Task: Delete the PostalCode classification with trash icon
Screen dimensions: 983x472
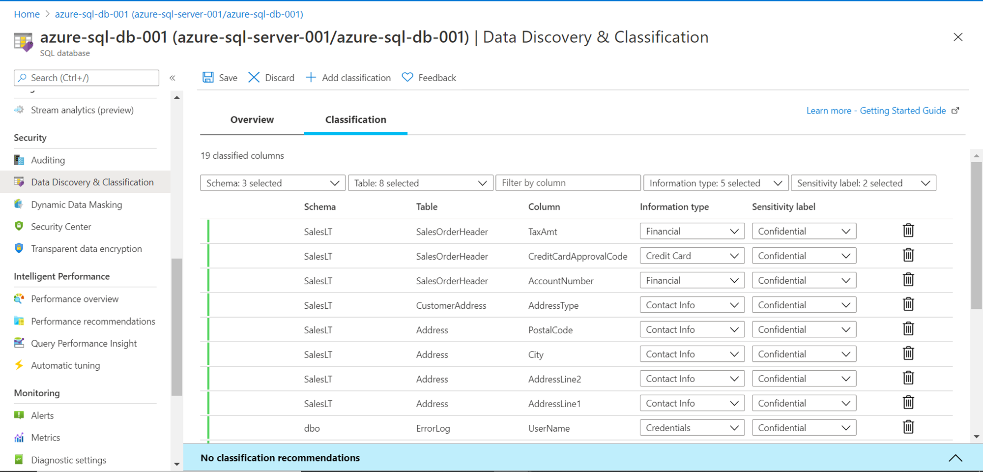Action: [x=908, y=329]
